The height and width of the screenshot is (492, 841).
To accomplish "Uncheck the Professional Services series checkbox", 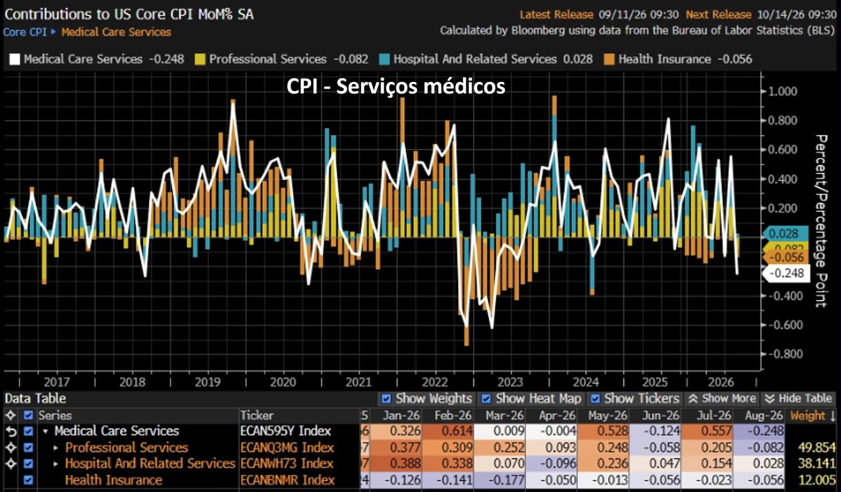I will tap(28, 447).
